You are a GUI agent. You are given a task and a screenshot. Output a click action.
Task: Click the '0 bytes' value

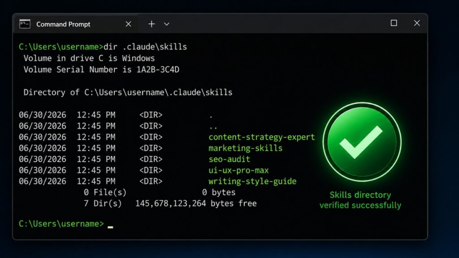pos(219,193)
